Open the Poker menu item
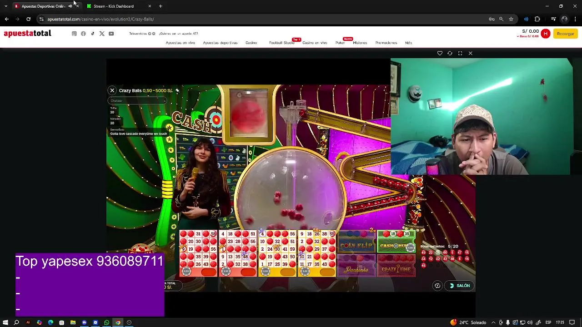582x327 pixels. coord(340,43)
